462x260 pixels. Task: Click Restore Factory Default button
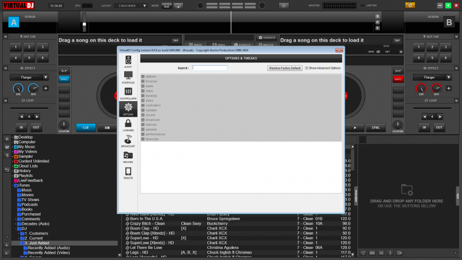click(285, 68)
